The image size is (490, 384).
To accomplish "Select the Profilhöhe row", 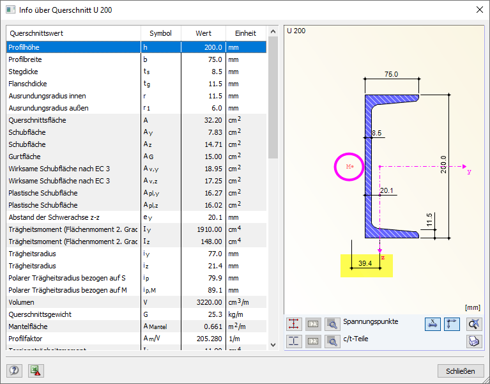I will [x=136, y=47].
